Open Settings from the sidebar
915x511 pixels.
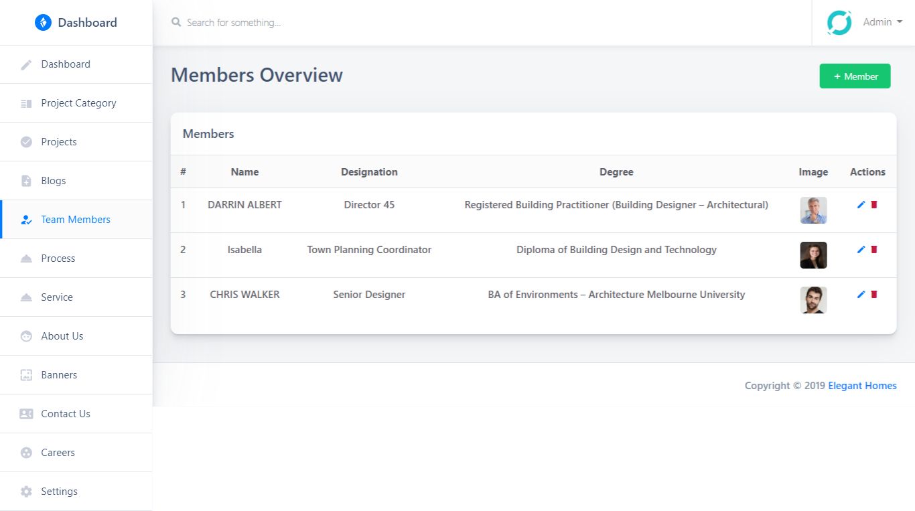pos(59,492)
